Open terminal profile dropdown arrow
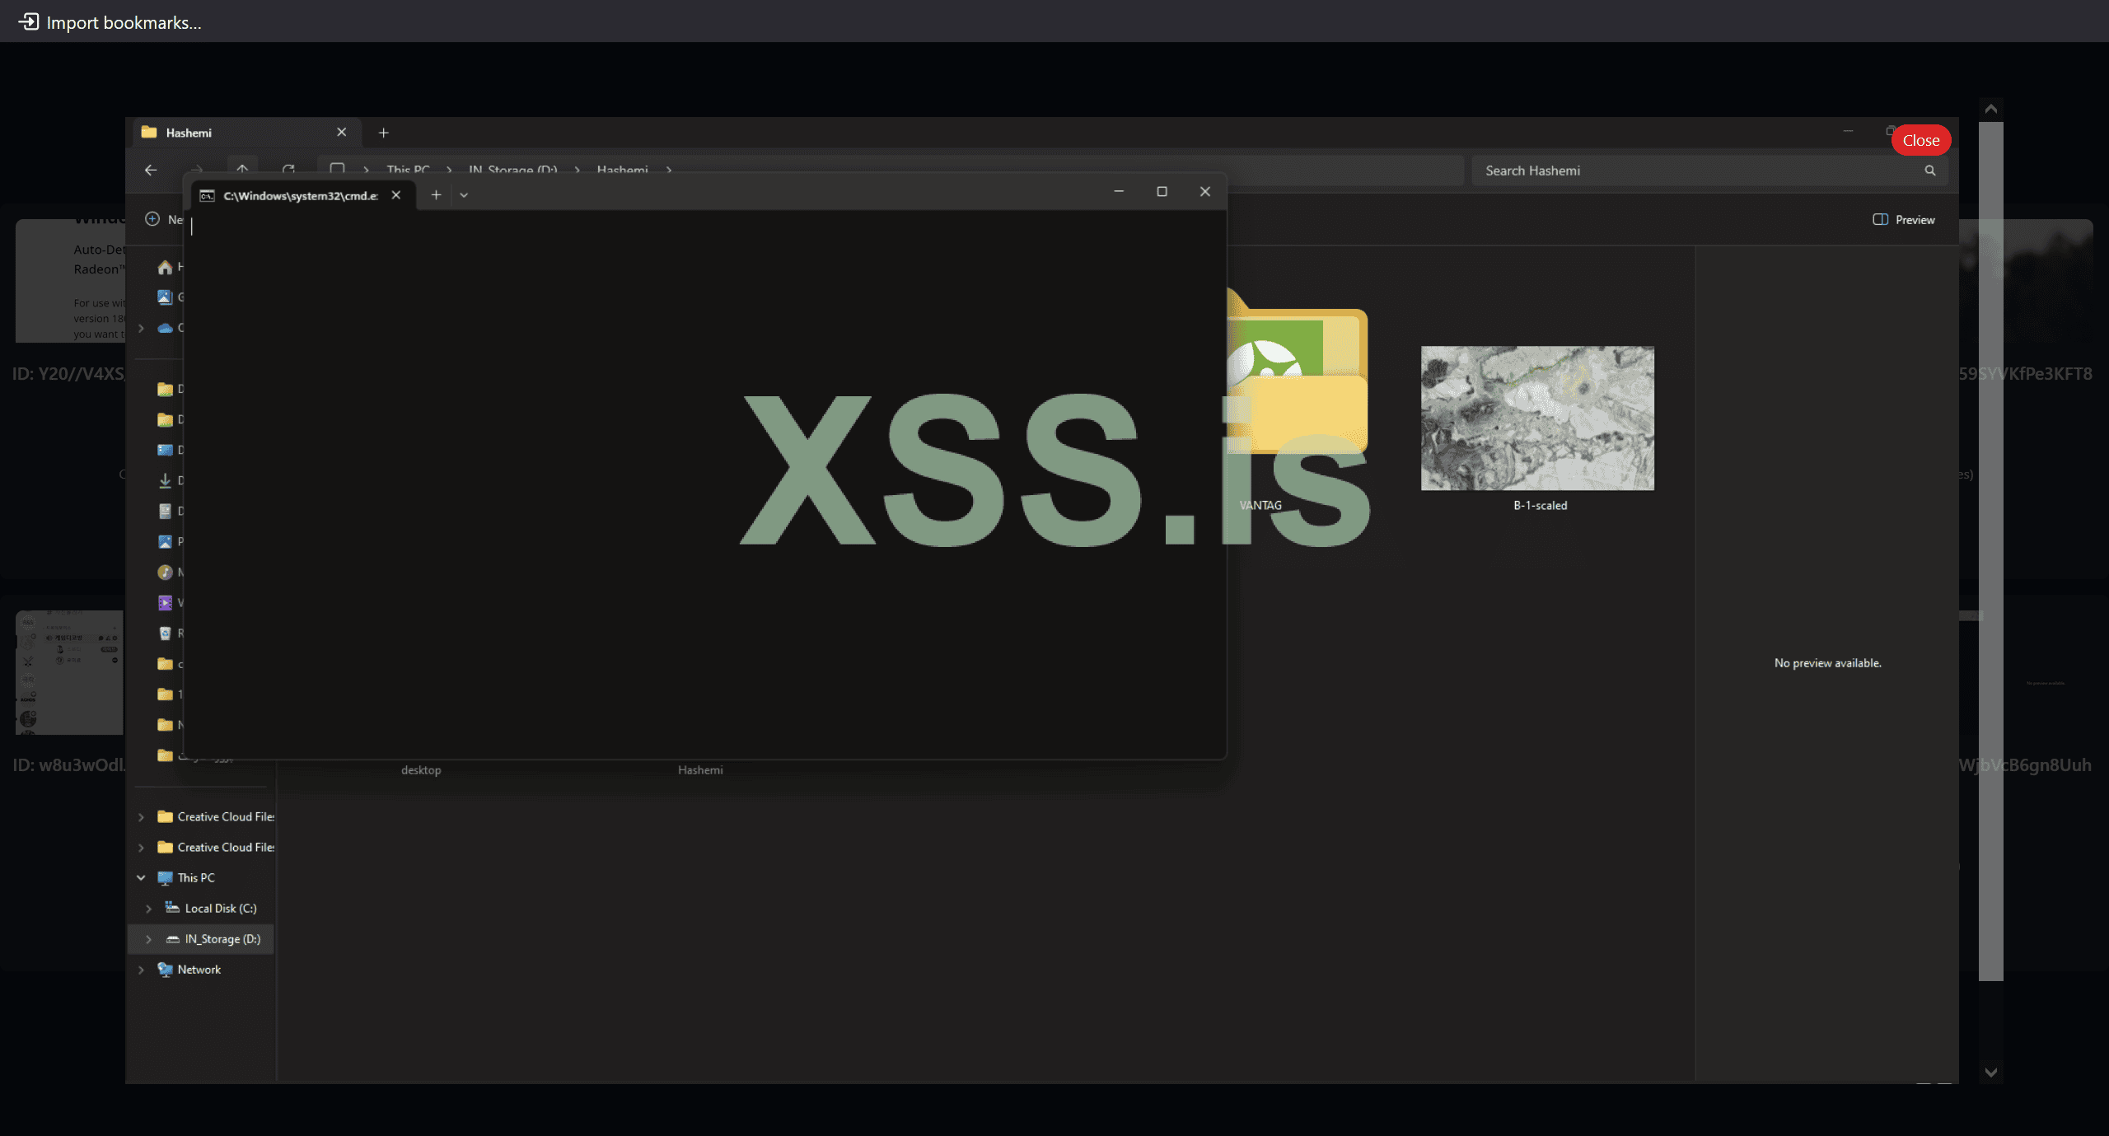This screenshot has height=1136, width=2109. point(464,195)
